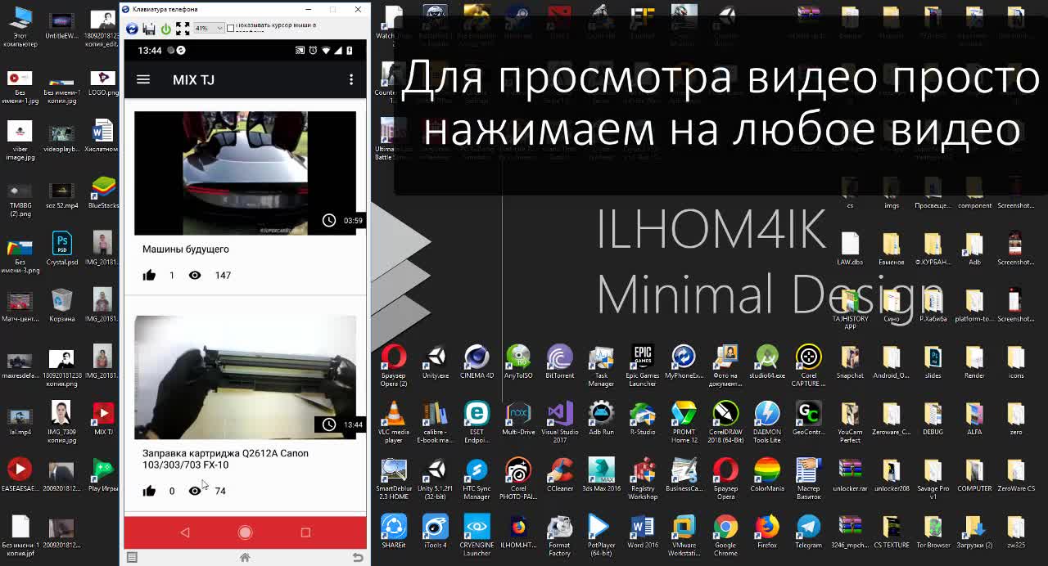Tap the Android recent apps square
1048x566 pixels.
[x=305, y=532]
